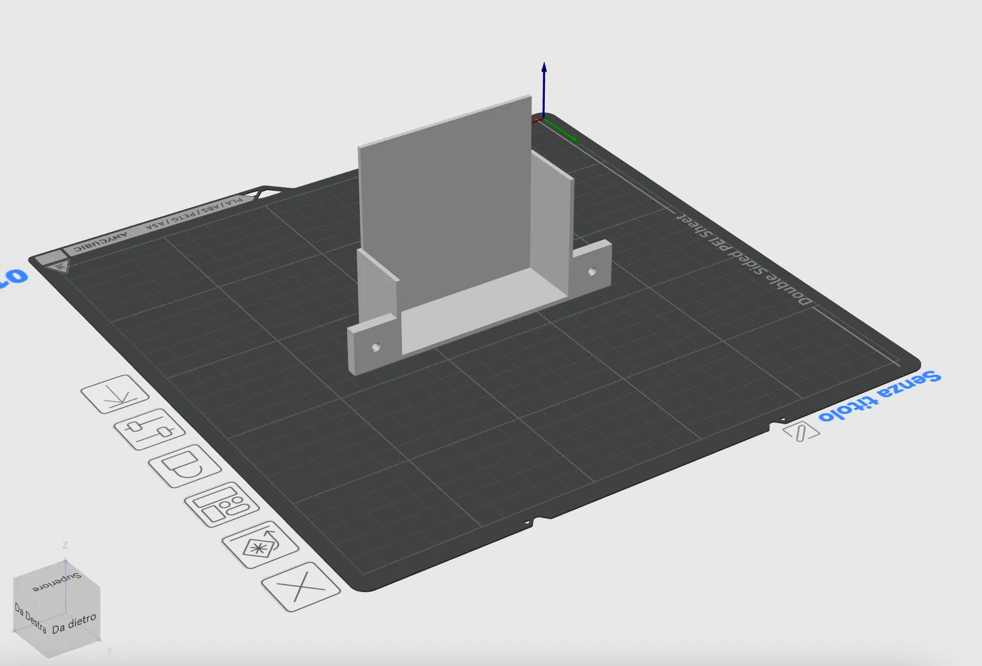This screenshot has height=666, width=982.
Task: Open plate settings via the sliders icon
Action: tap(150, 429)
